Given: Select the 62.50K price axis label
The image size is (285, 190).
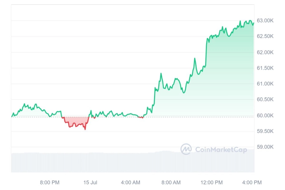Looking at the screenshot, I should click(265, 36).
